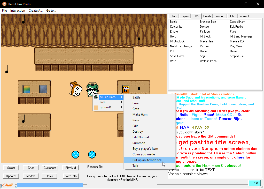This screenshot has width=264, height=189.
Task: Click the Play Mid button
Action: (x=71, y=168)
